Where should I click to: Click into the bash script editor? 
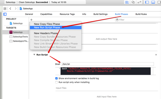(x=105, y=71)
